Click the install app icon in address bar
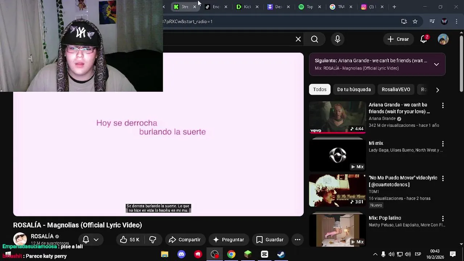 [404, 21]
